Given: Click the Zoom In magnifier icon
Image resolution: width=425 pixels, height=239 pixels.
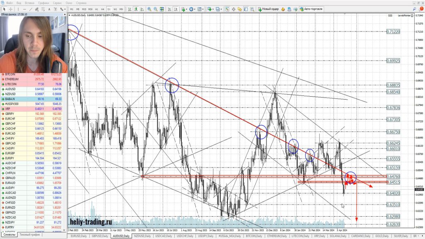Looking at the screenshot, I should pyautogui.click(x=149, y=9).
